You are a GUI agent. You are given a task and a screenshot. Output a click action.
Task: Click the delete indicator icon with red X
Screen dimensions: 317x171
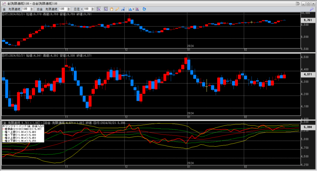click(137, 9)
